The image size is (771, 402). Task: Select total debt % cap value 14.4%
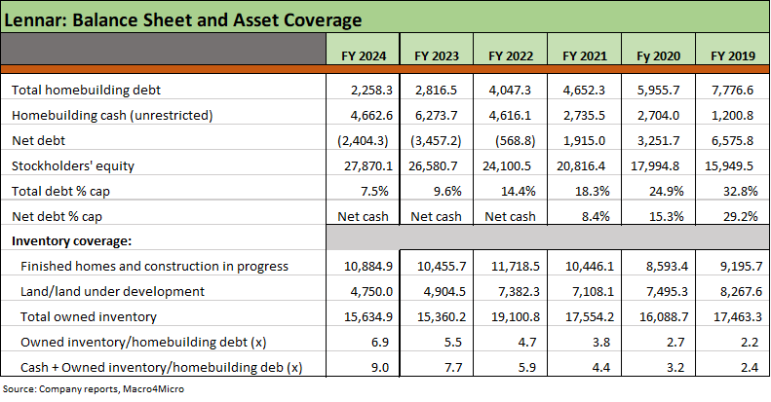pos(519,192)
